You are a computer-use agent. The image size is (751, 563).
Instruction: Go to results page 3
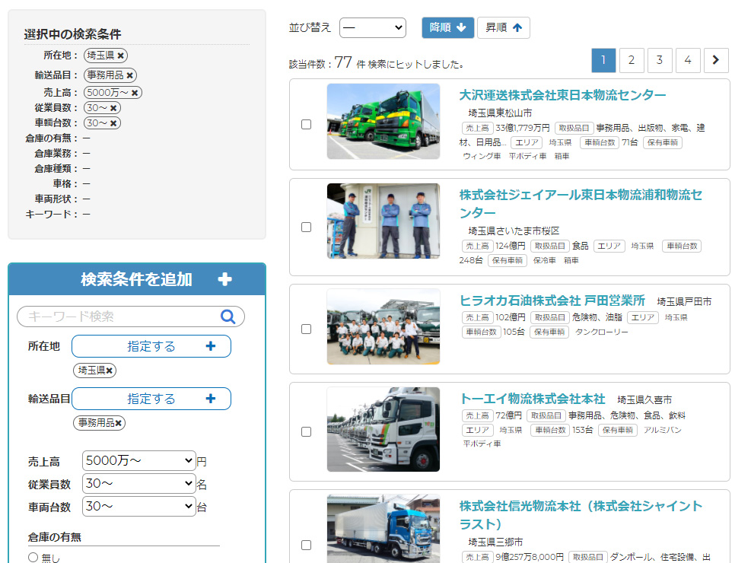pos(660,60)
